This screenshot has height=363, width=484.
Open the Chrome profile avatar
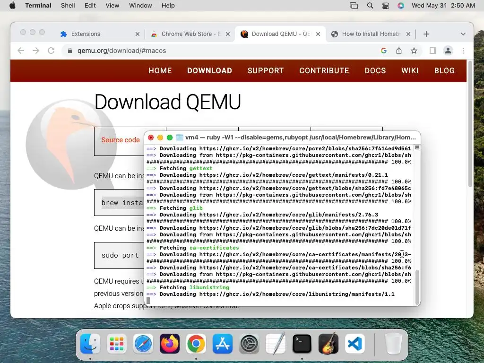tap(448, 51)
